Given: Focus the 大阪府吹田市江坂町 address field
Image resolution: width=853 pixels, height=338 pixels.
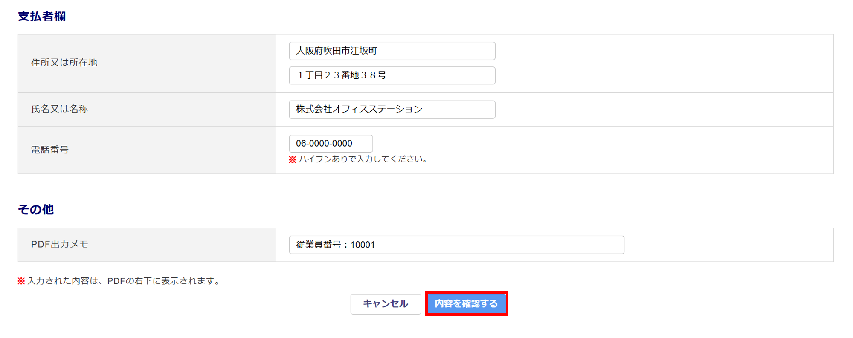Looking at the screenshot, I should (x=392, y=51).
